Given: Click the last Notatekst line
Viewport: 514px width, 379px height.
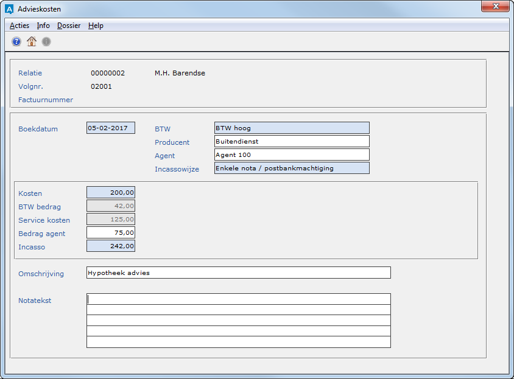Looking at the screenshot, I should point(238,342).
